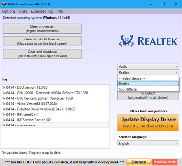Click the automatically install drivers button
The height and width of the screenshot is (166, 182).
[x=148, y=96]
